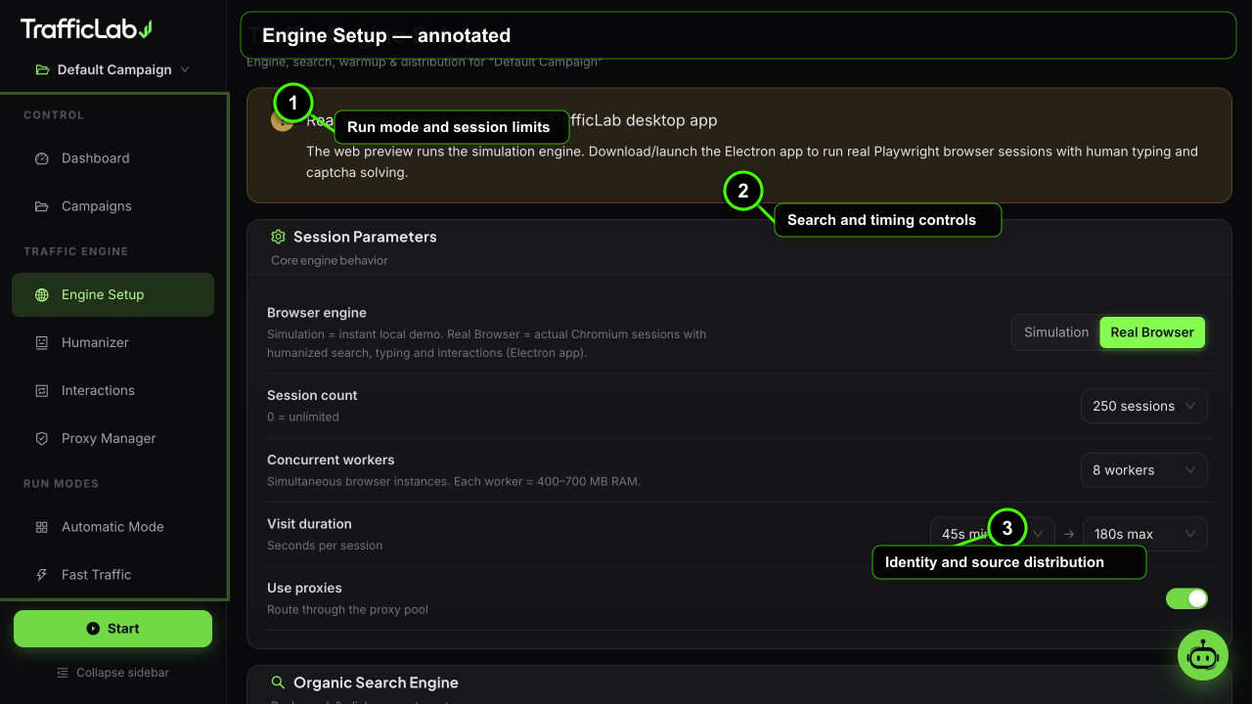Open the 8 workers dropdown
Screen dimensions: 1252x704
[x=1144, y=470]
